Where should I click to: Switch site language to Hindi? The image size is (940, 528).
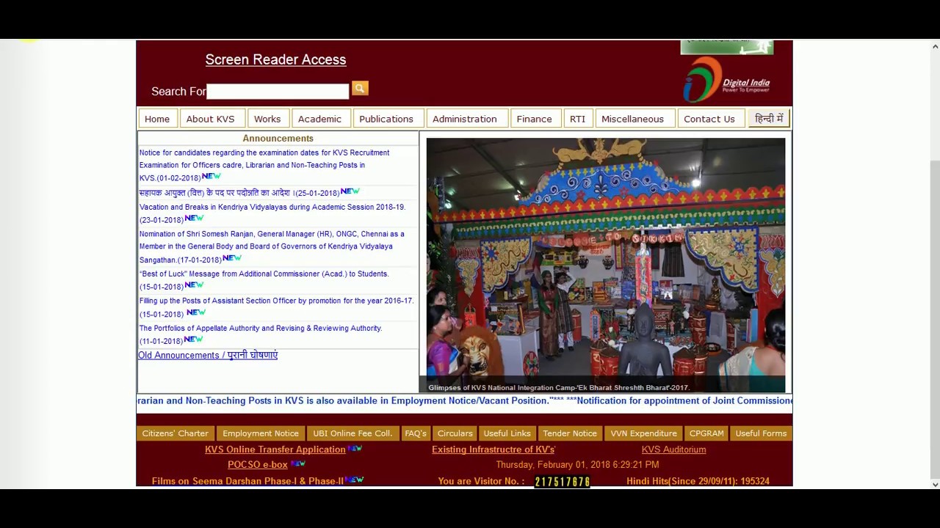tap(769, 119)
